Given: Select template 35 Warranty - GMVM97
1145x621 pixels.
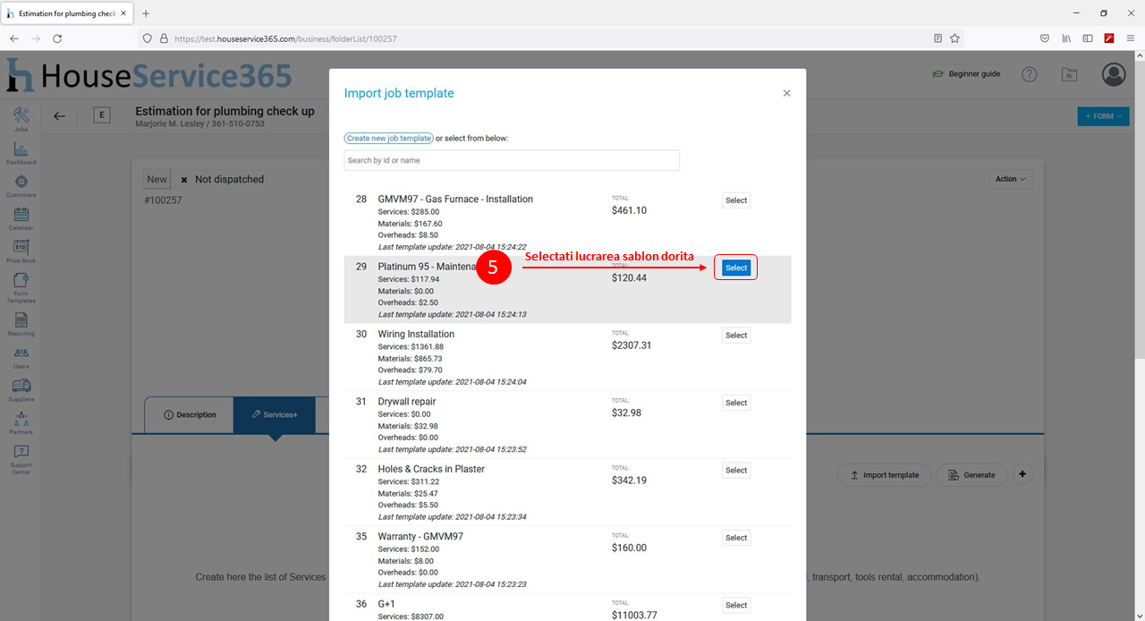Looking at the screenshot, I should (736, 538).
